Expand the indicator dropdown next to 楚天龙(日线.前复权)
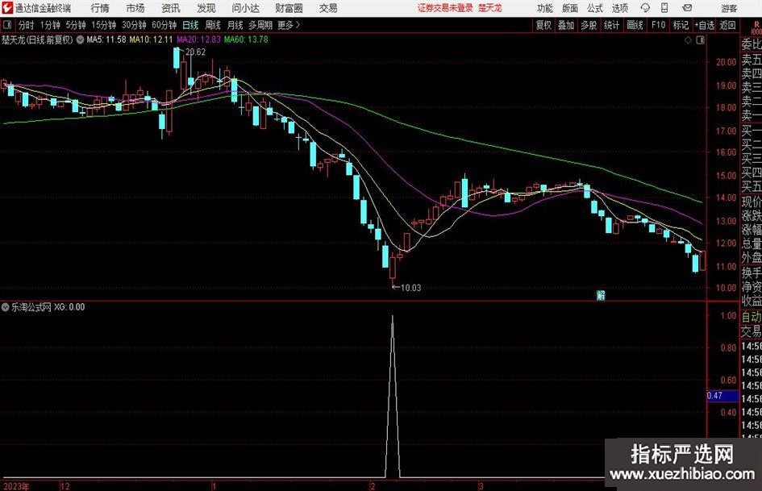 (80, 40)
